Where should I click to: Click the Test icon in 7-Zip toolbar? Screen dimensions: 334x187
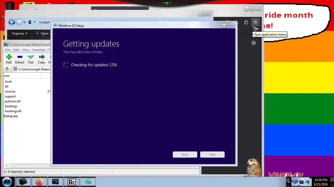pyautogui.click(x=31, y=57)
